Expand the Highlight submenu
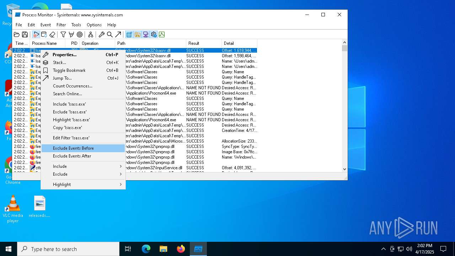 [83, 185]
